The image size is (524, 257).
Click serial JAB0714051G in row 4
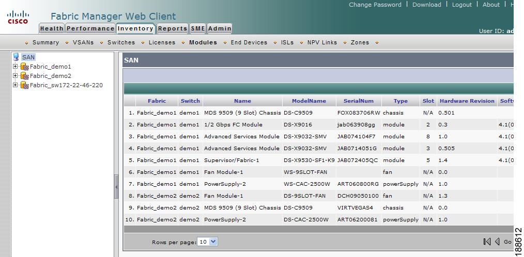[357, 148]
